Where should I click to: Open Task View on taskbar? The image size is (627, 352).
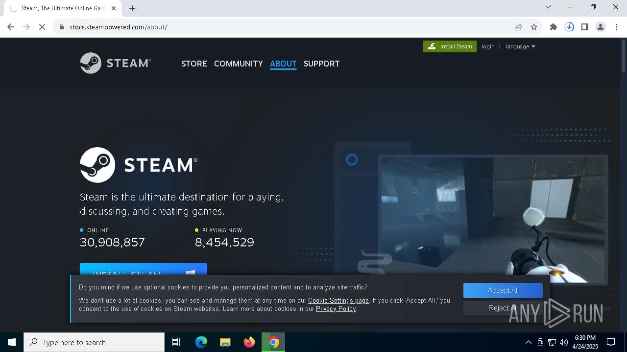coord(176,342)
